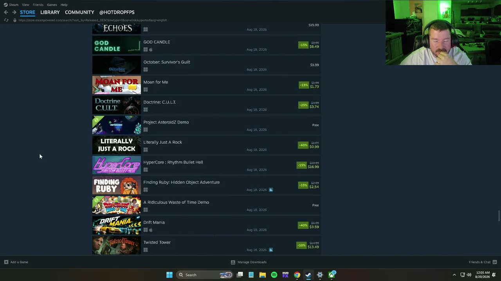This screenshot has width=501, height=281.
Task: Click the Mac platform icon under GOD CANDLE
Action: tap(151, 50)
